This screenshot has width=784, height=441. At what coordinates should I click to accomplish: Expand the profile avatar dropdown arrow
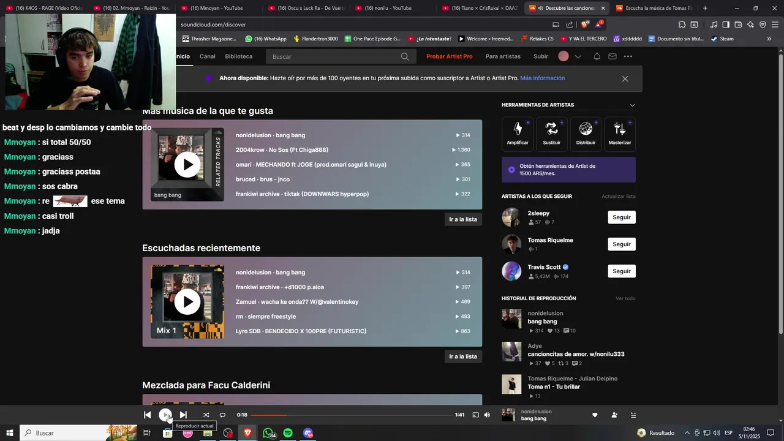click(578, 56)
